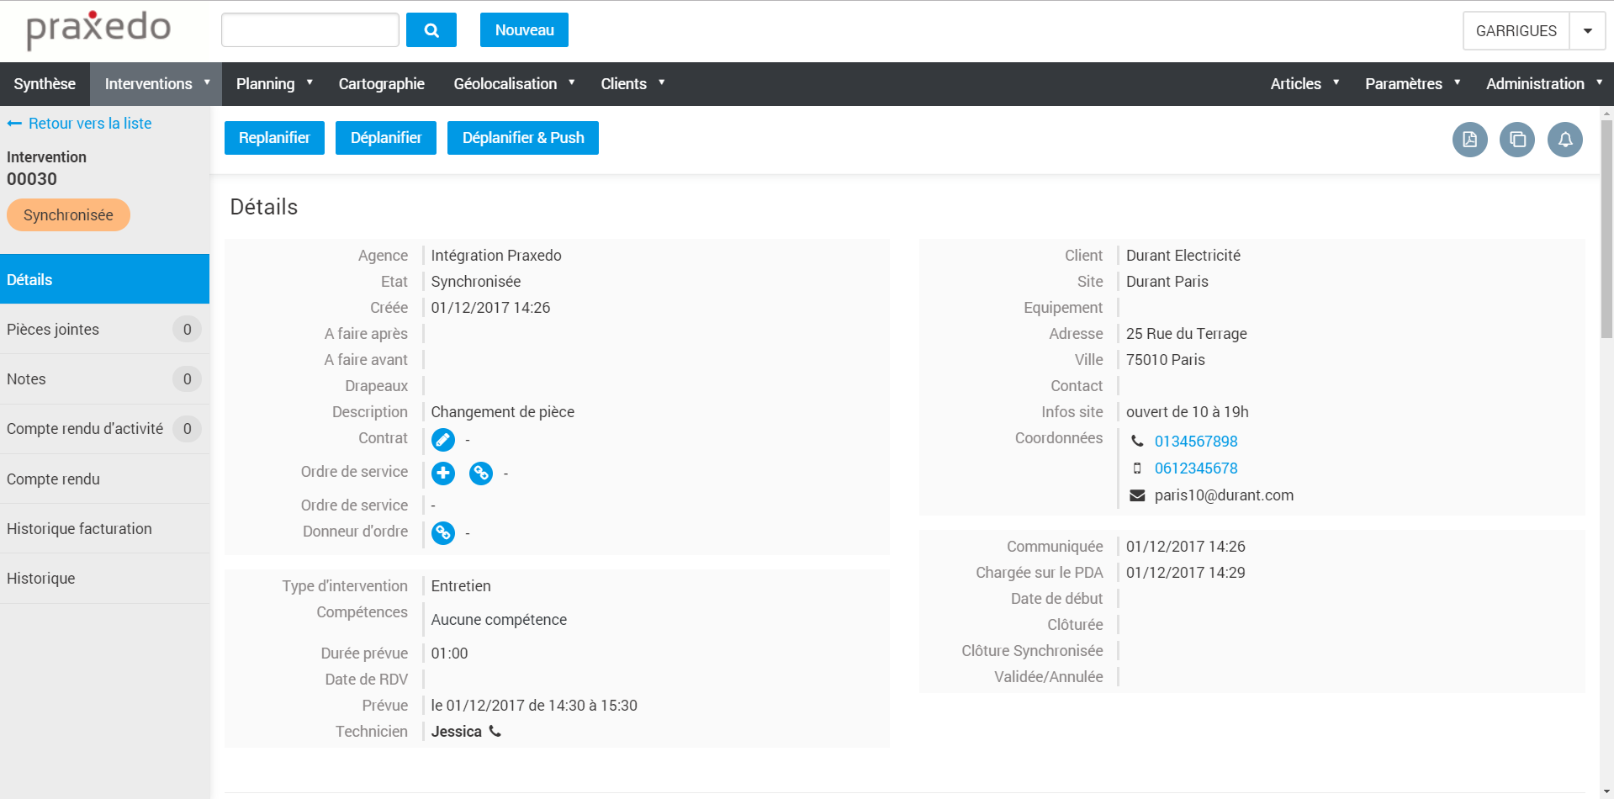Open the GARRIGUES user dropdown arrow
Image resolution: width=1614 pixels, height=799 pixels.
coord(1588,31)
